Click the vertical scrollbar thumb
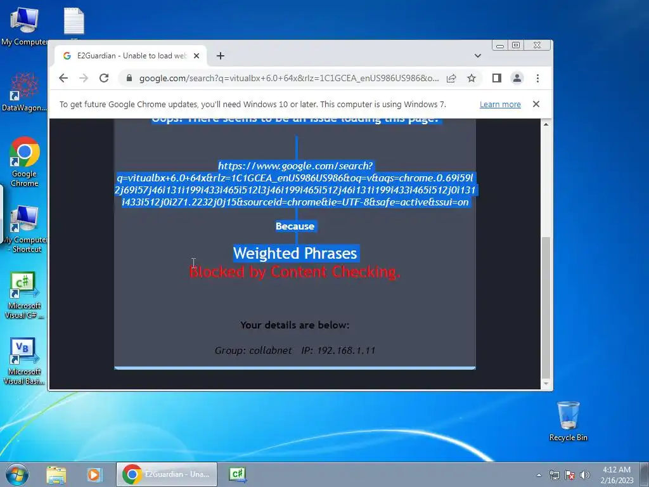 [546, 307]
